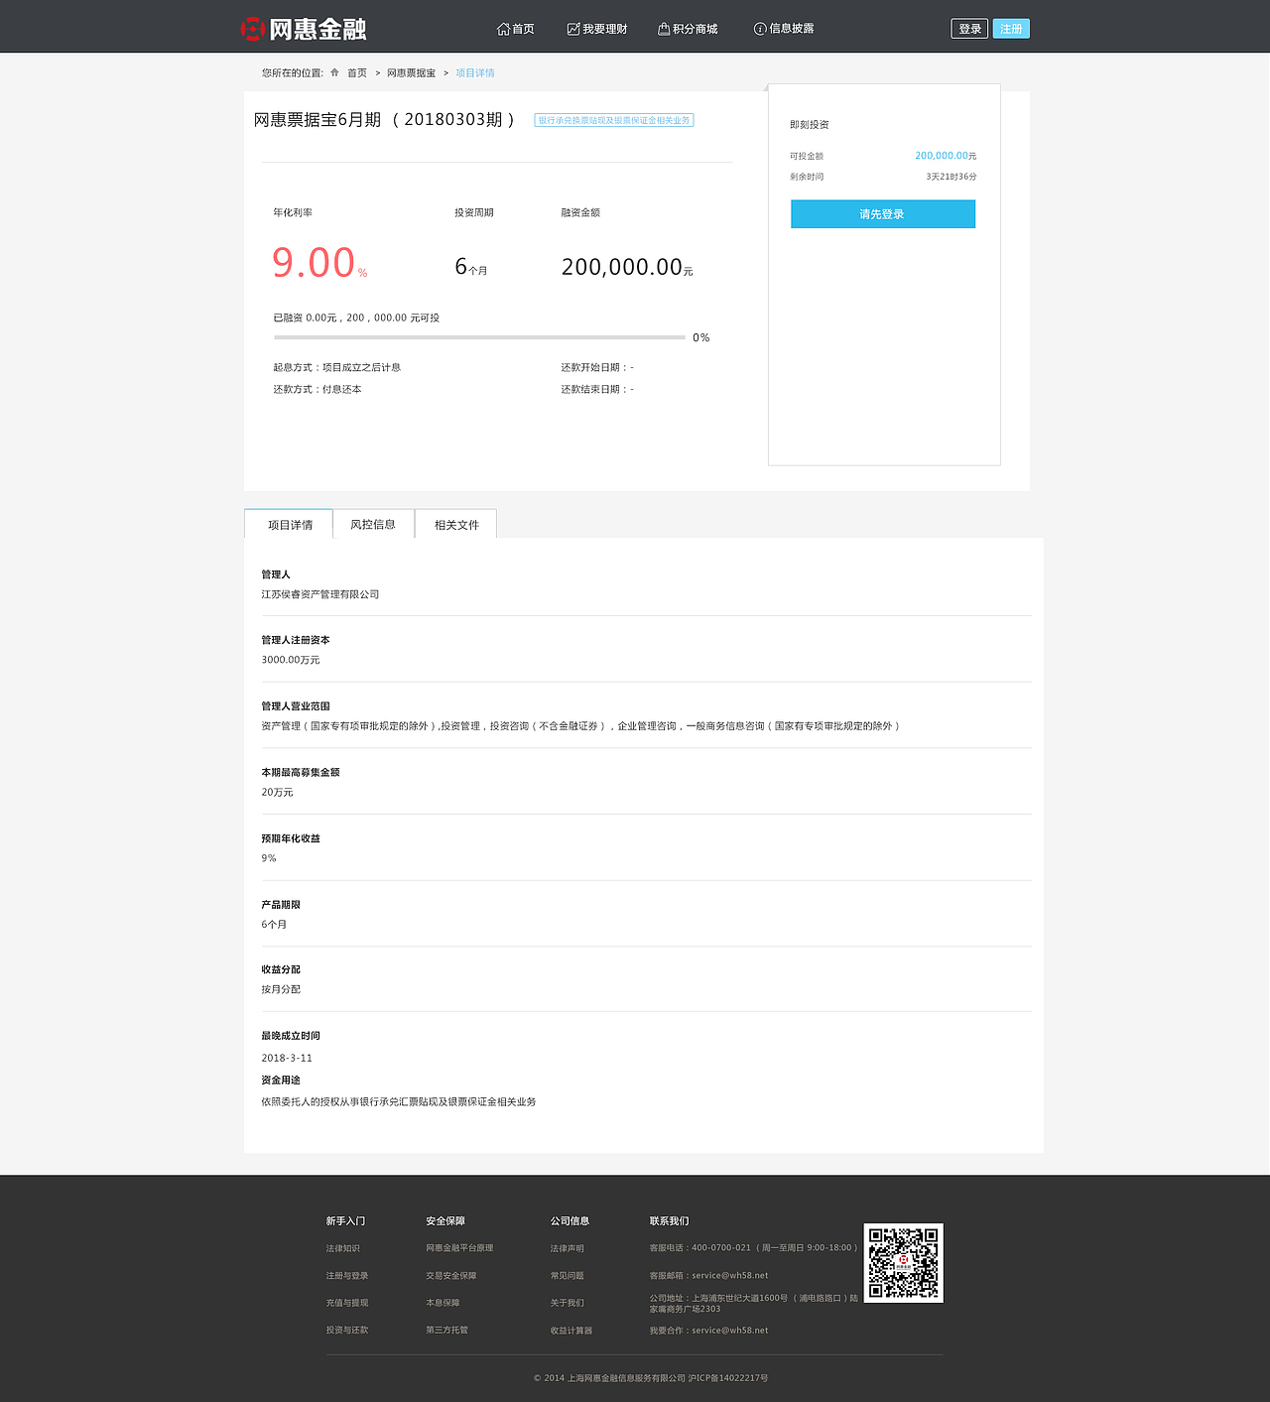Click the chart icon next to 我要理财
Screen dimensions: 1270x1402
click(571, 28)
